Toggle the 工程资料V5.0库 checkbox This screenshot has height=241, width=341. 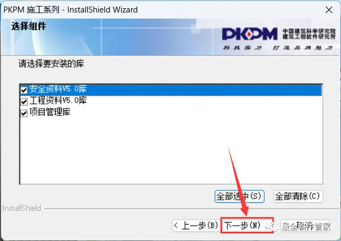coord(24,101)
